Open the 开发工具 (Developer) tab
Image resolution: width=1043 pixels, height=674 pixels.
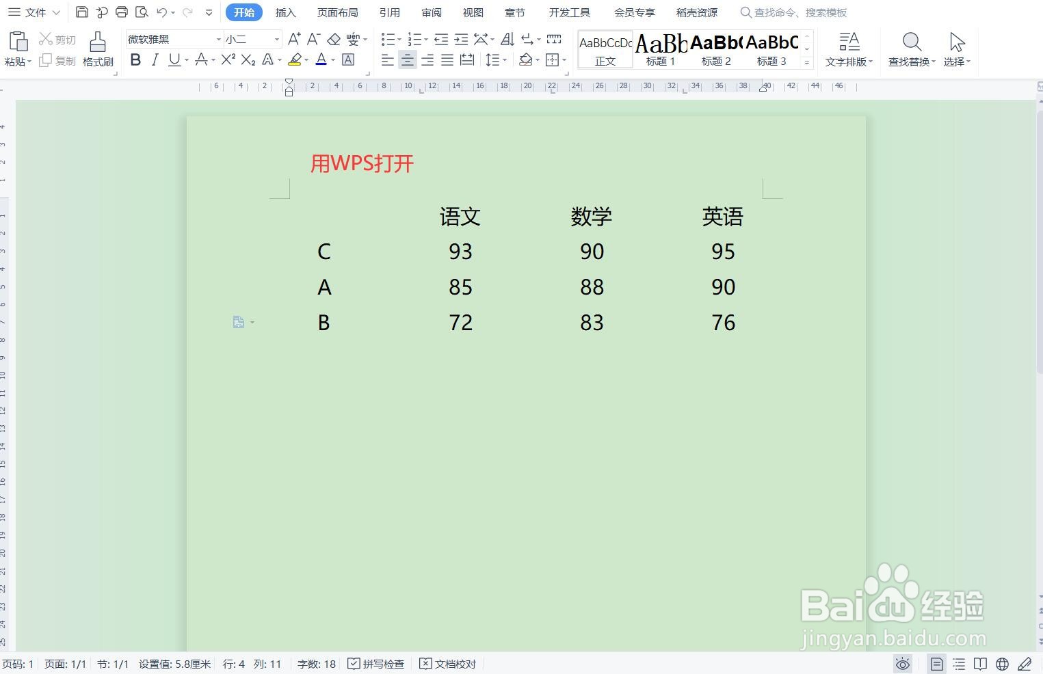point(569,12)
